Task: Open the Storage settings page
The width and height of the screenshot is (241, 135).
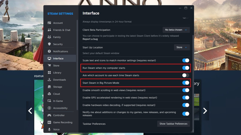Action: [60, 87]
